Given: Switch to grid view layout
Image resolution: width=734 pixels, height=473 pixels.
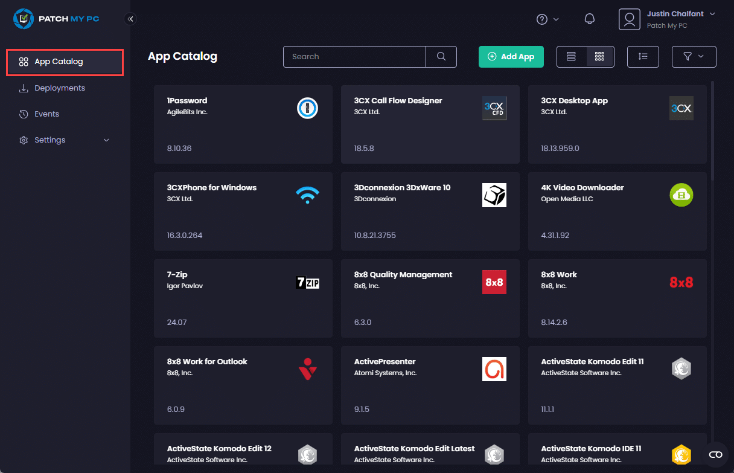Looking at the screenshot, I should (599, 57).
